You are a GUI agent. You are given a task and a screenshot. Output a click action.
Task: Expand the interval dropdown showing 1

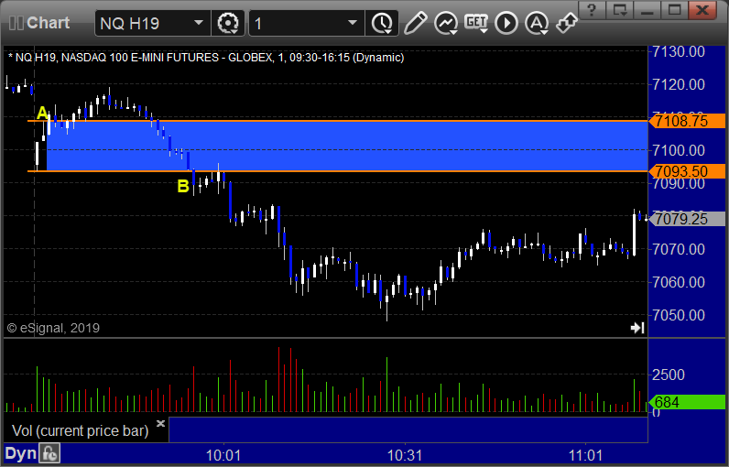(x=353, y=23)
